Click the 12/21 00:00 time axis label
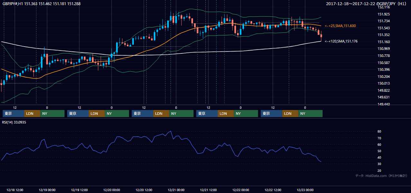Viewport: 411px width, 193px height. pos(176,190)
